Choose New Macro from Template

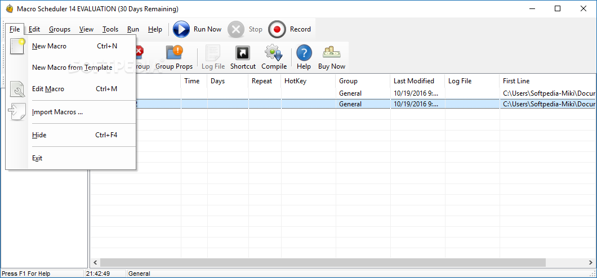(71, 68)
